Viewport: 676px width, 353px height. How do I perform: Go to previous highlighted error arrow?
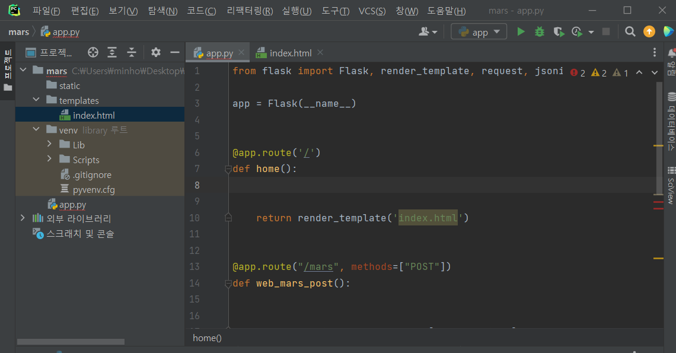pos(639,72)
